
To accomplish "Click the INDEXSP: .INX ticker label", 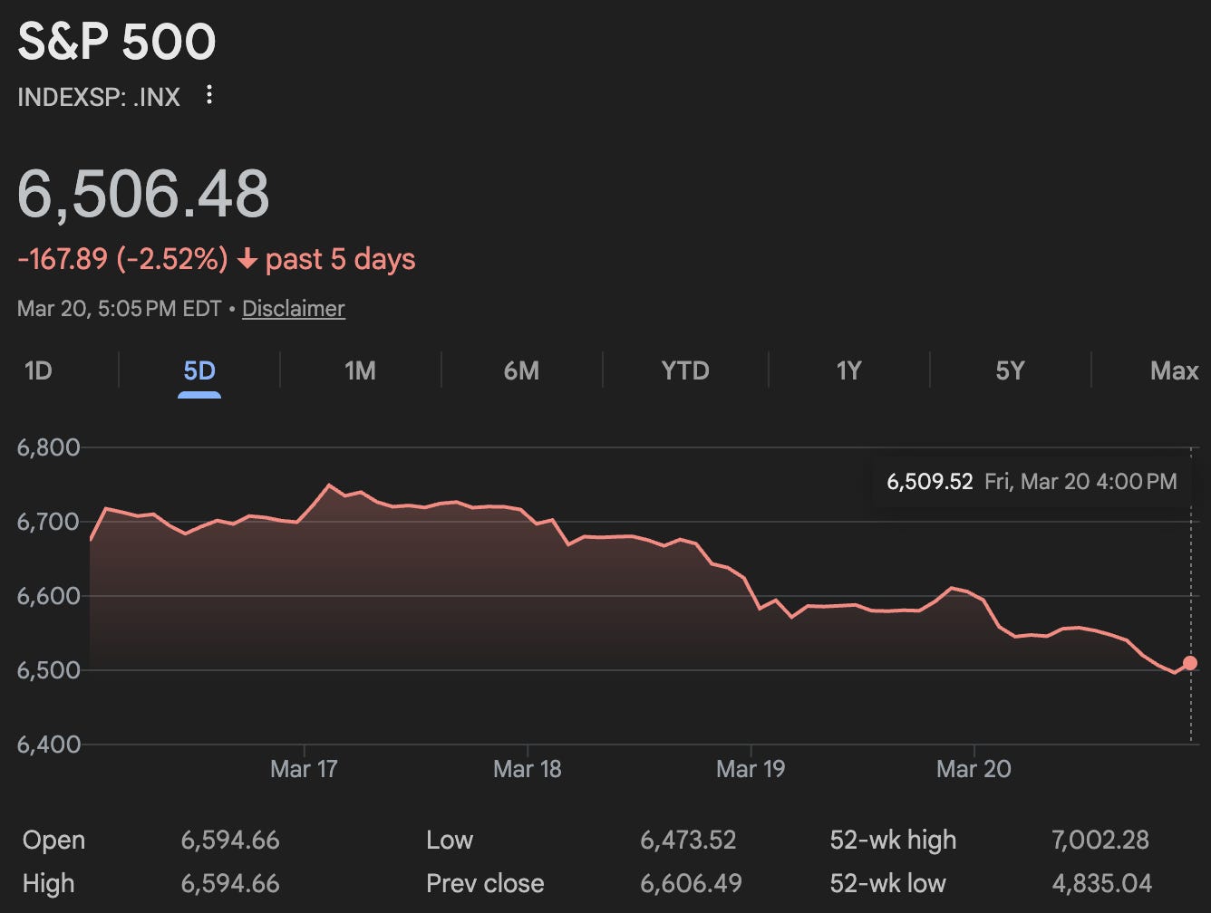I will pos(99,96).
